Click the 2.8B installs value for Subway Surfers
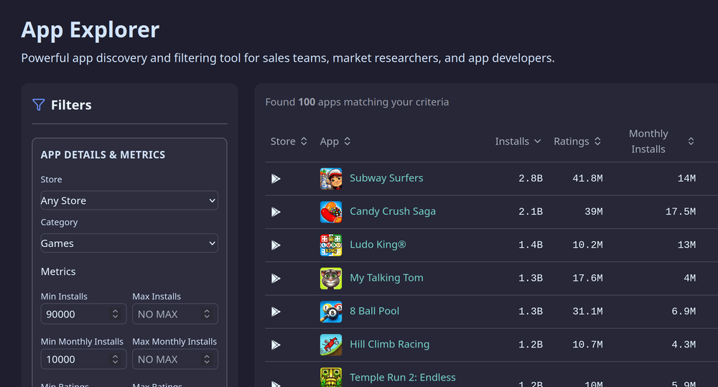This screenshot has height=387, width=718. coord(531,179)
